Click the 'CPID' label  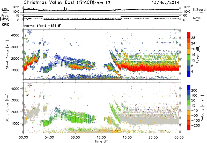pyautogui.click(x=6, y=25)
